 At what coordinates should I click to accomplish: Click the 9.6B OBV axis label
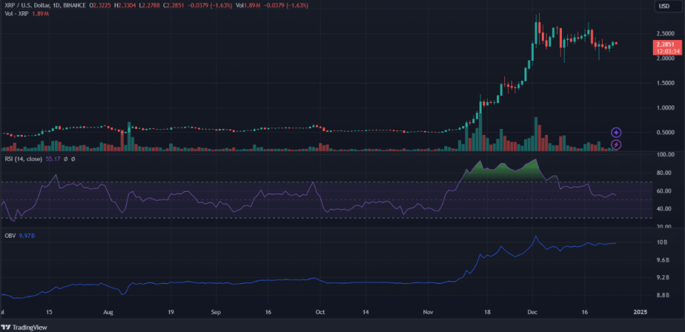662,260
